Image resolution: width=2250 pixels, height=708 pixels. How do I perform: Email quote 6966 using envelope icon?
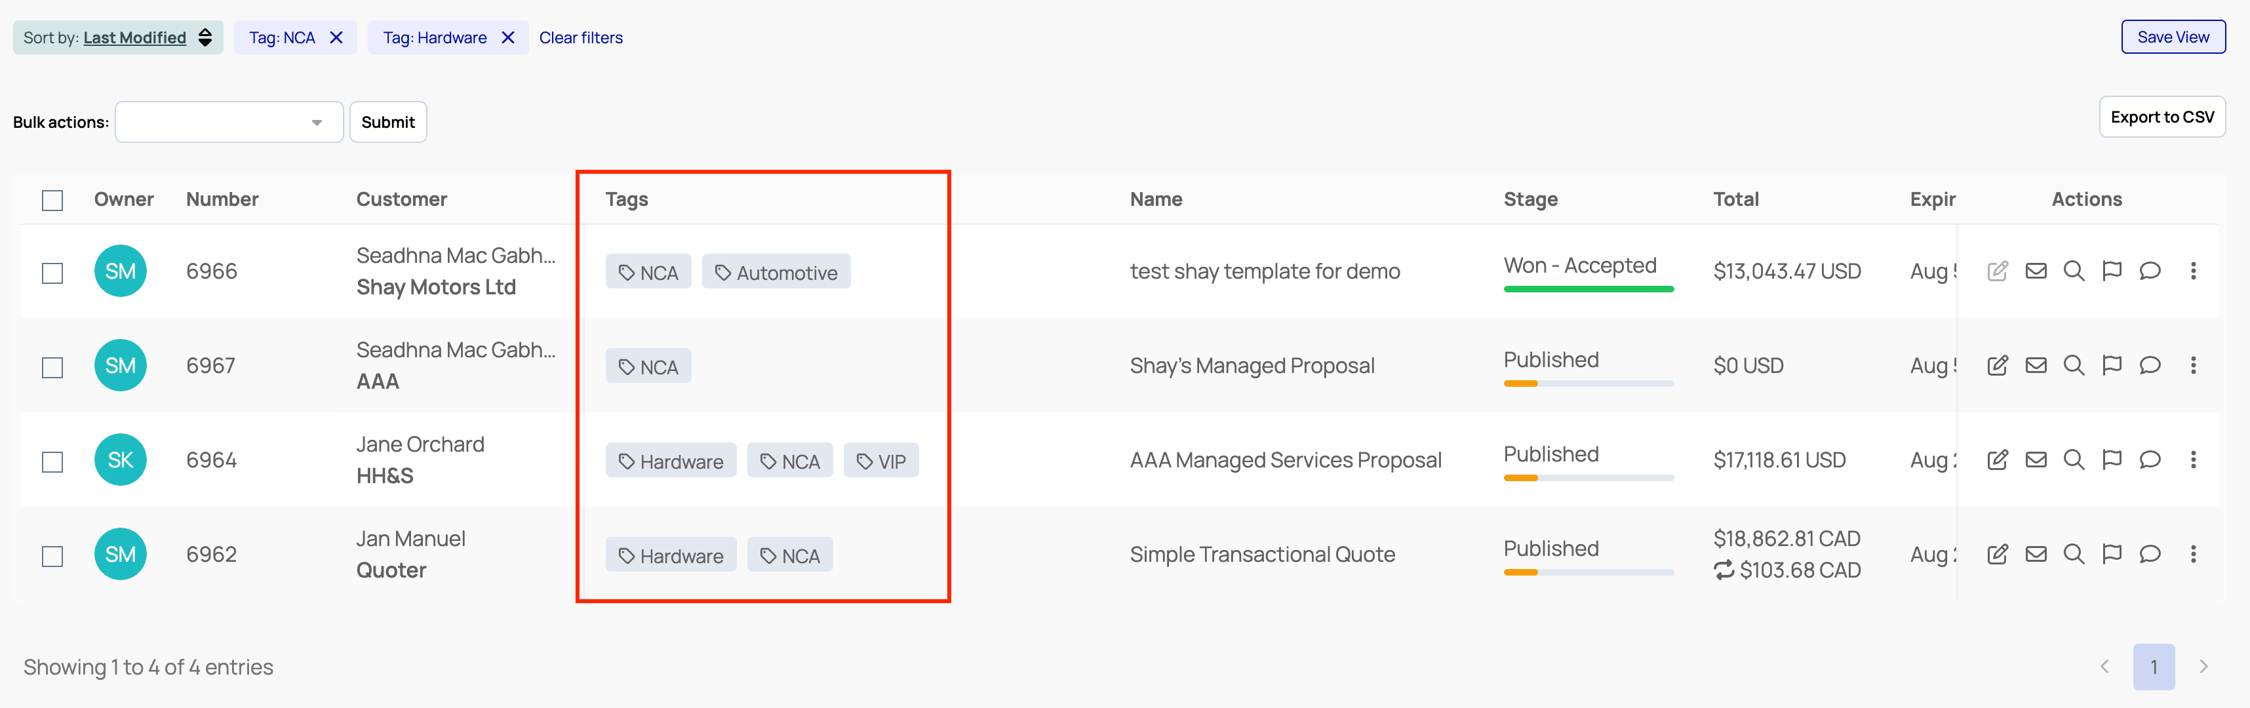[2036, 271]
